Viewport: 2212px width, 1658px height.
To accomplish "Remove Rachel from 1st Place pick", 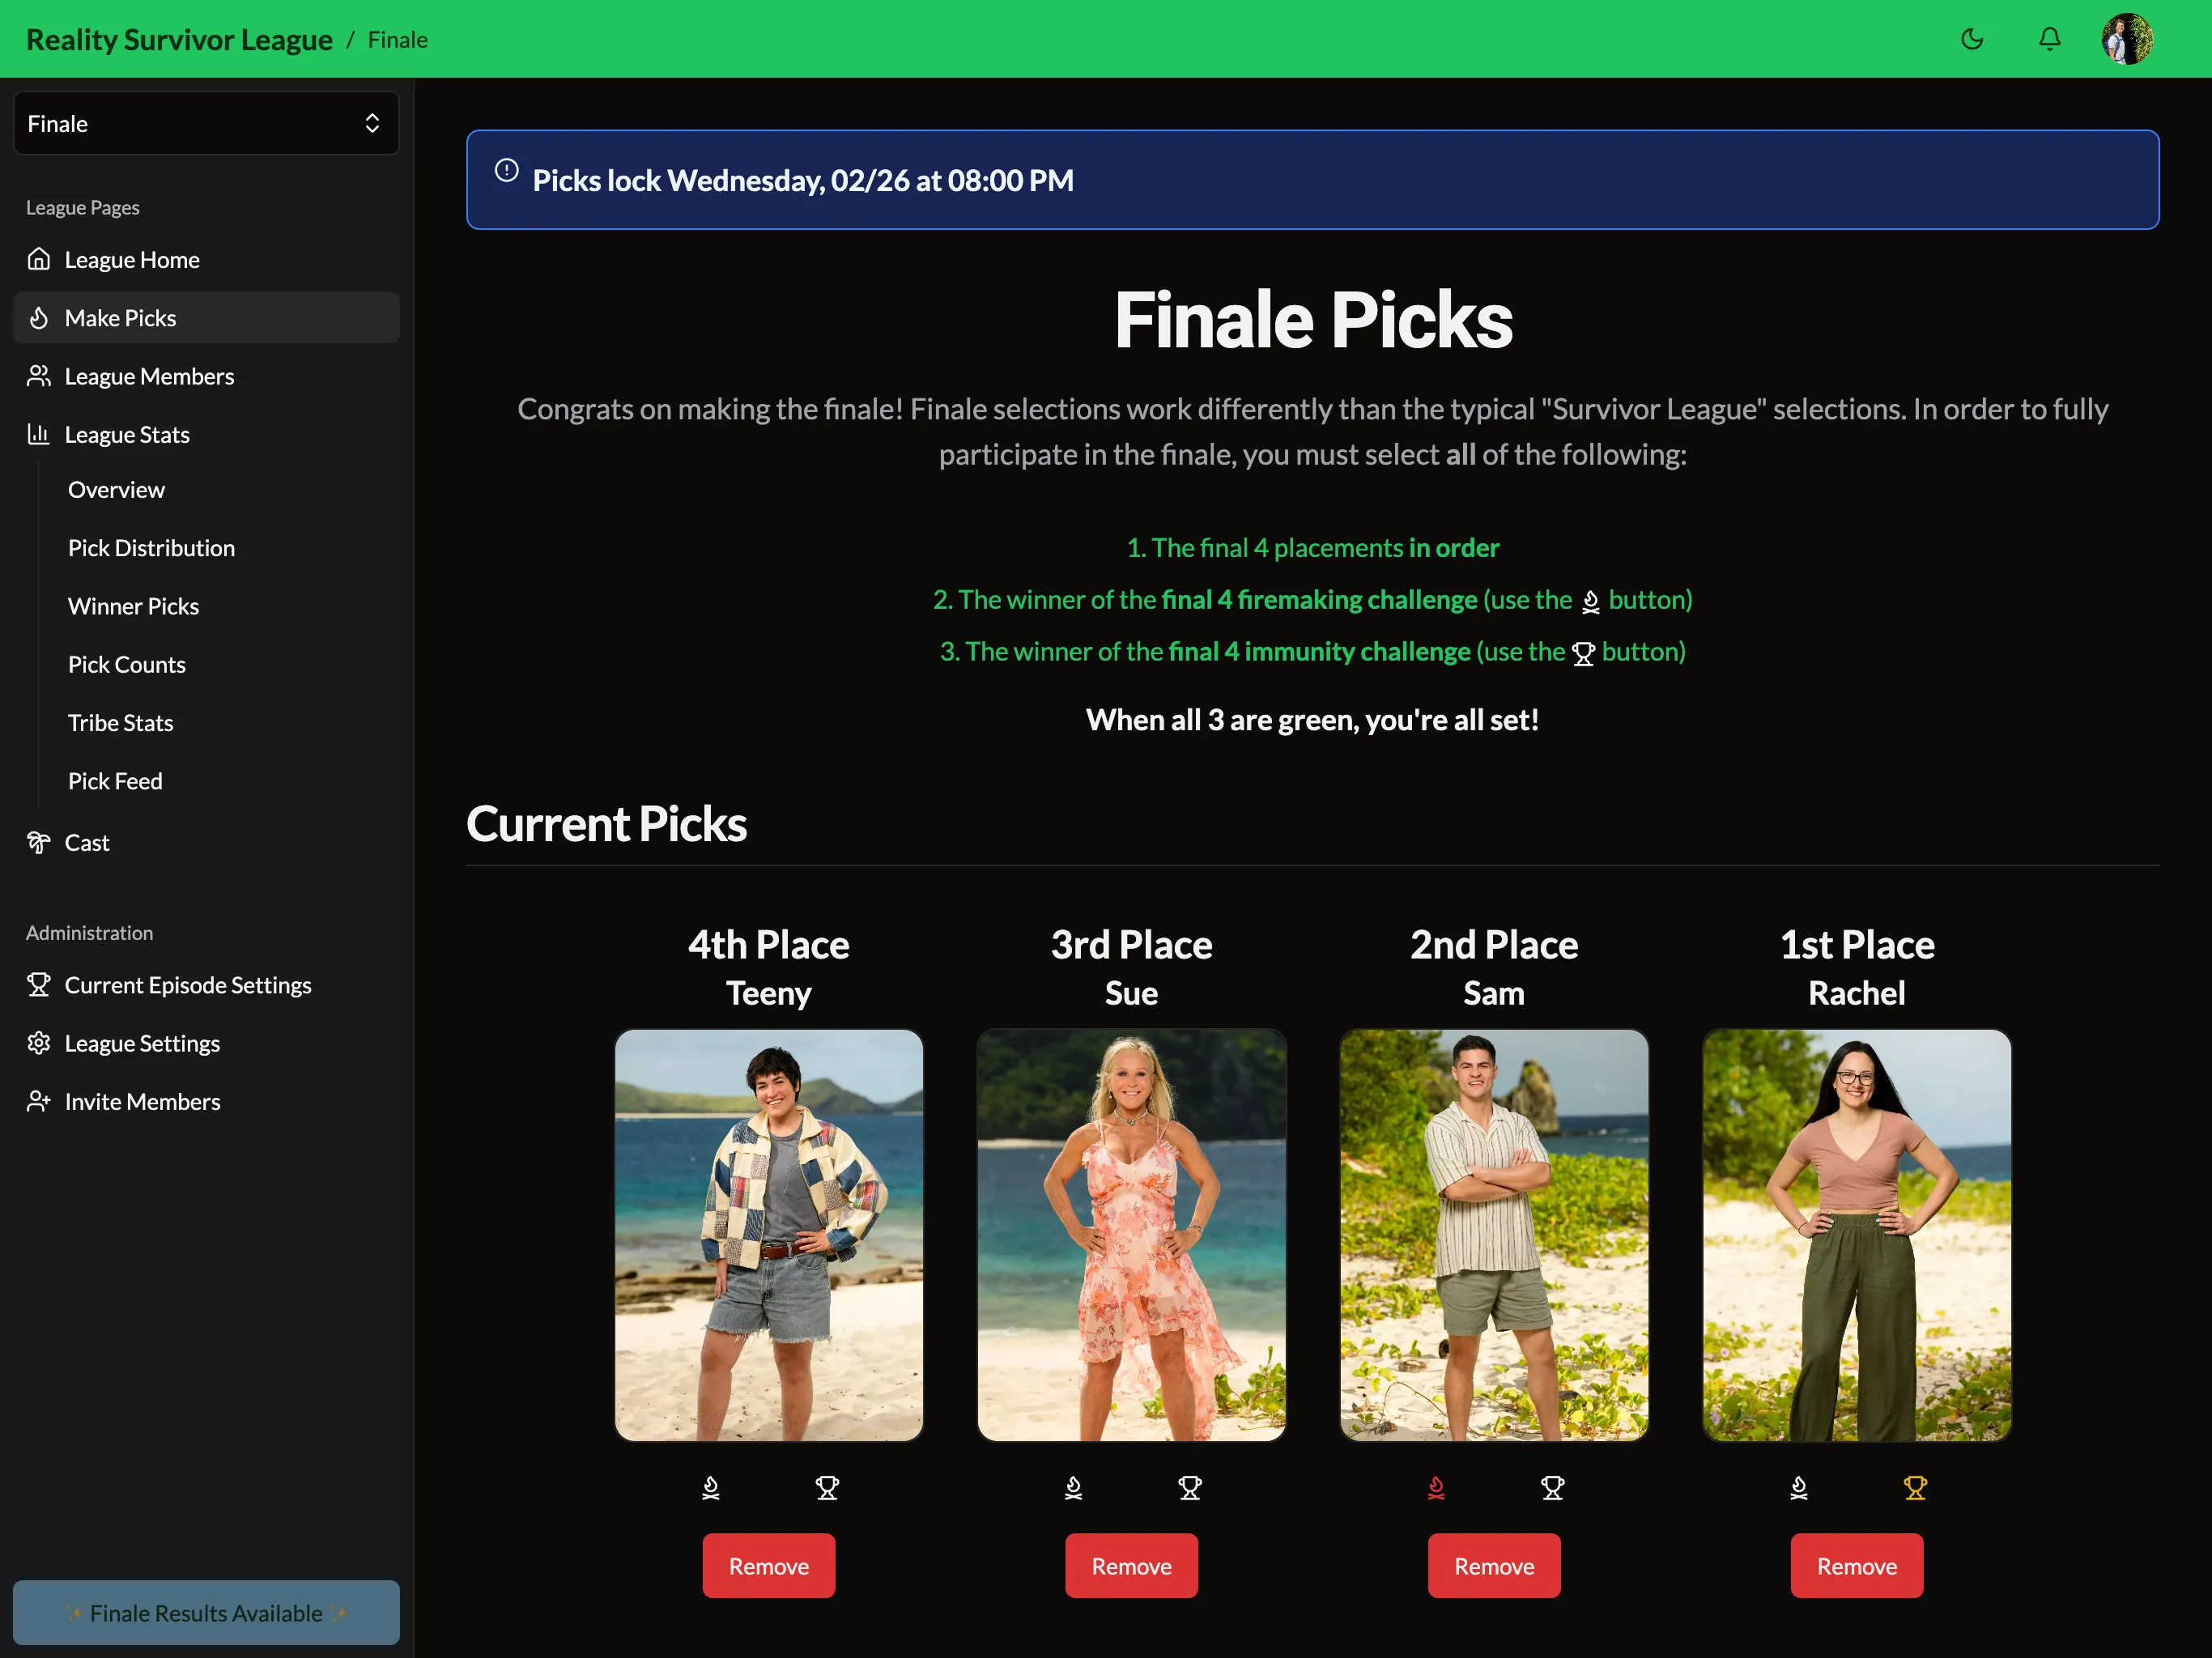I will tap(1855, 1564).
